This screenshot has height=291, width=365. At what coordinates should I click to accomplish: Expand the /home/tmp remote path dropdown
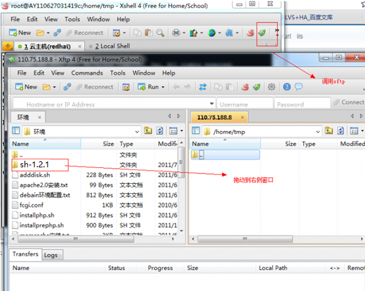(318, 132)
